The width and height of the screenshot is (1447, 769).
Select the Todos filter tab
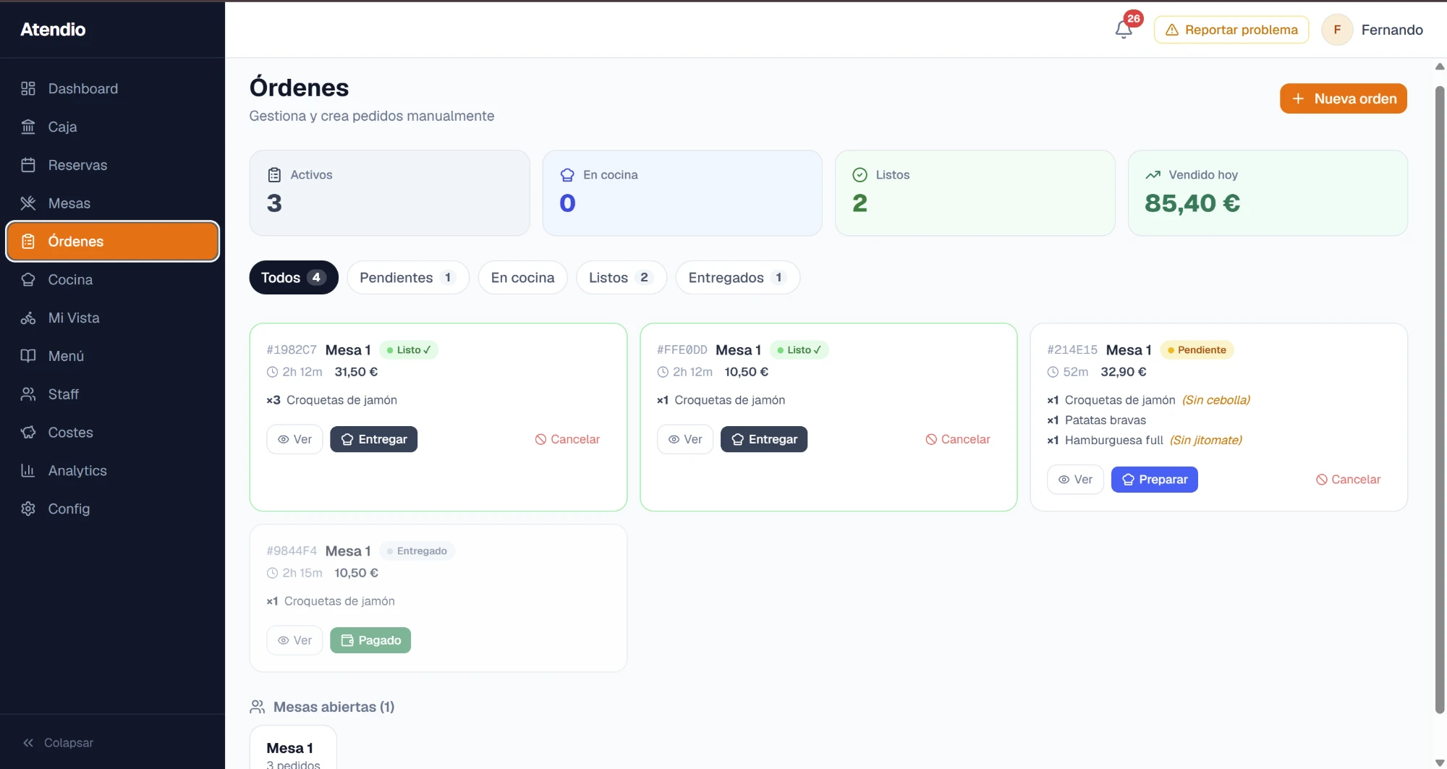click(x=294, y=278)
